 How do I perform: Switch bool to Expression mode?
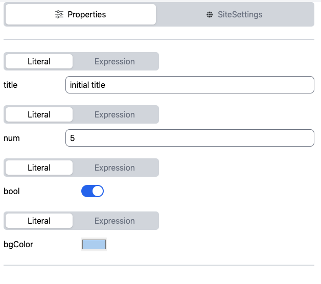click(x=114, y=168)
